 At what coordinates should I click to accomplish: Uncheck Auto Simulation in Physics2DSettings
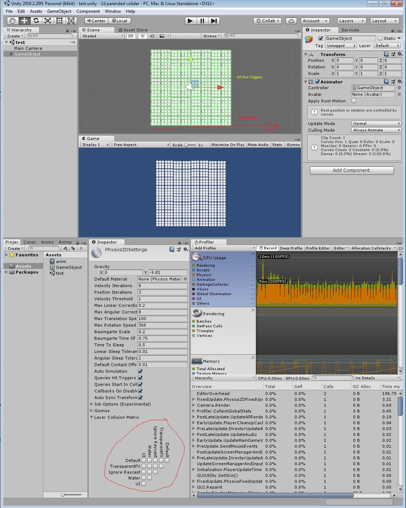(140, 371)
